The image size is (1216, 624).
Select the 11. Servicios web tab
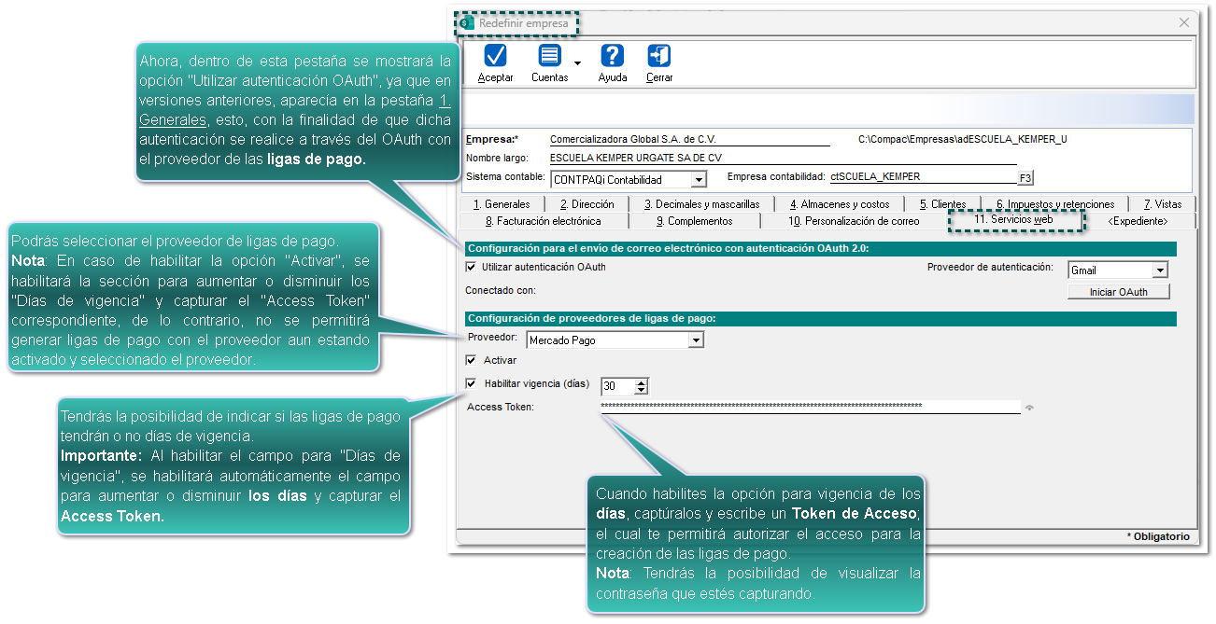[1013, 220]
